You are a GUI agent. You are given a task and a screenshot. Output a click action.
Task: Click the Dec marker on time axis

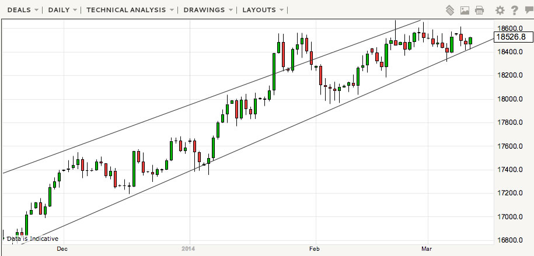click(62, 248)
